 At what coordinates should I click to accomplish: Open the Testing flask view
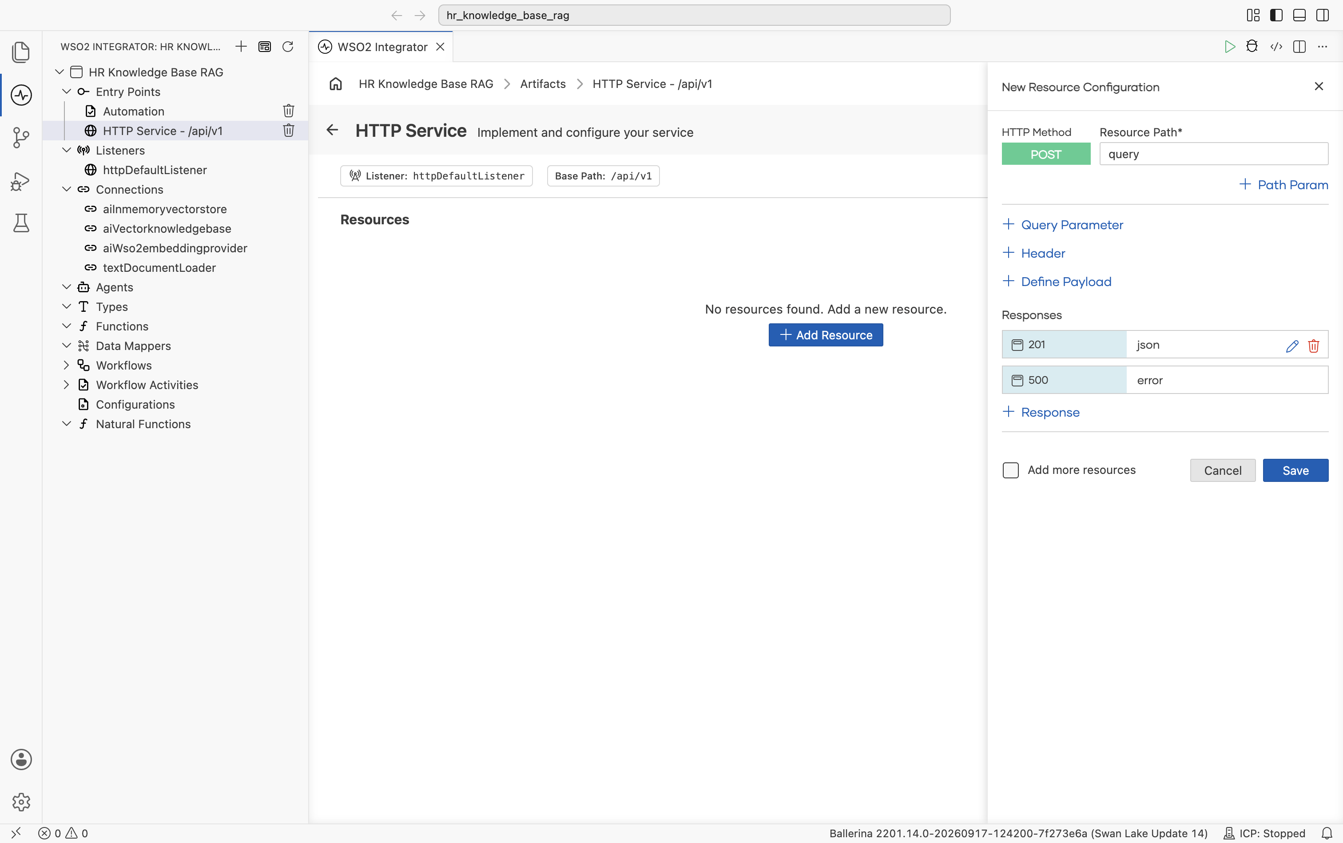click(x=20, y=223)
